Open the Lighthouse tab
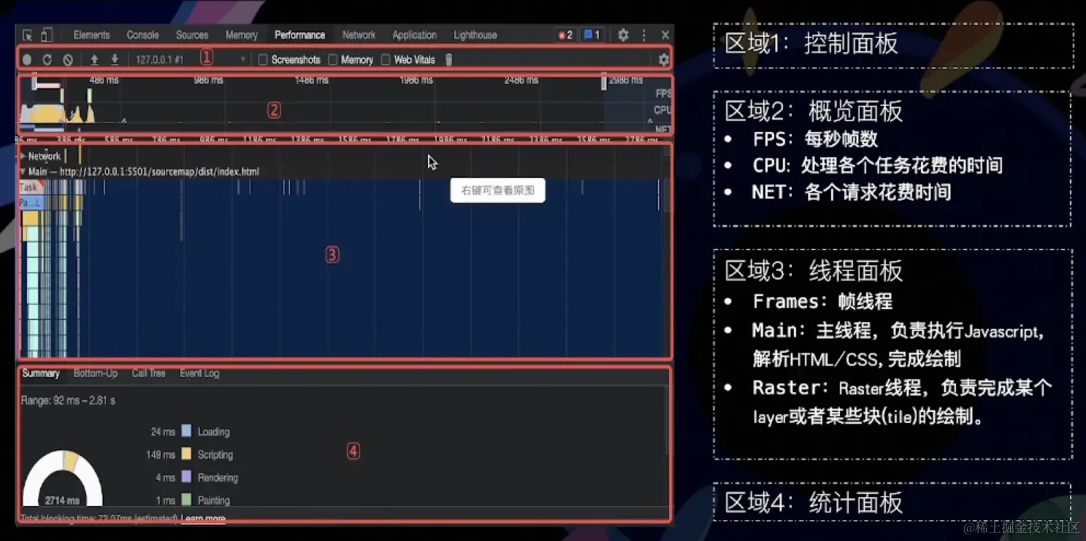 tap(475, 35)
